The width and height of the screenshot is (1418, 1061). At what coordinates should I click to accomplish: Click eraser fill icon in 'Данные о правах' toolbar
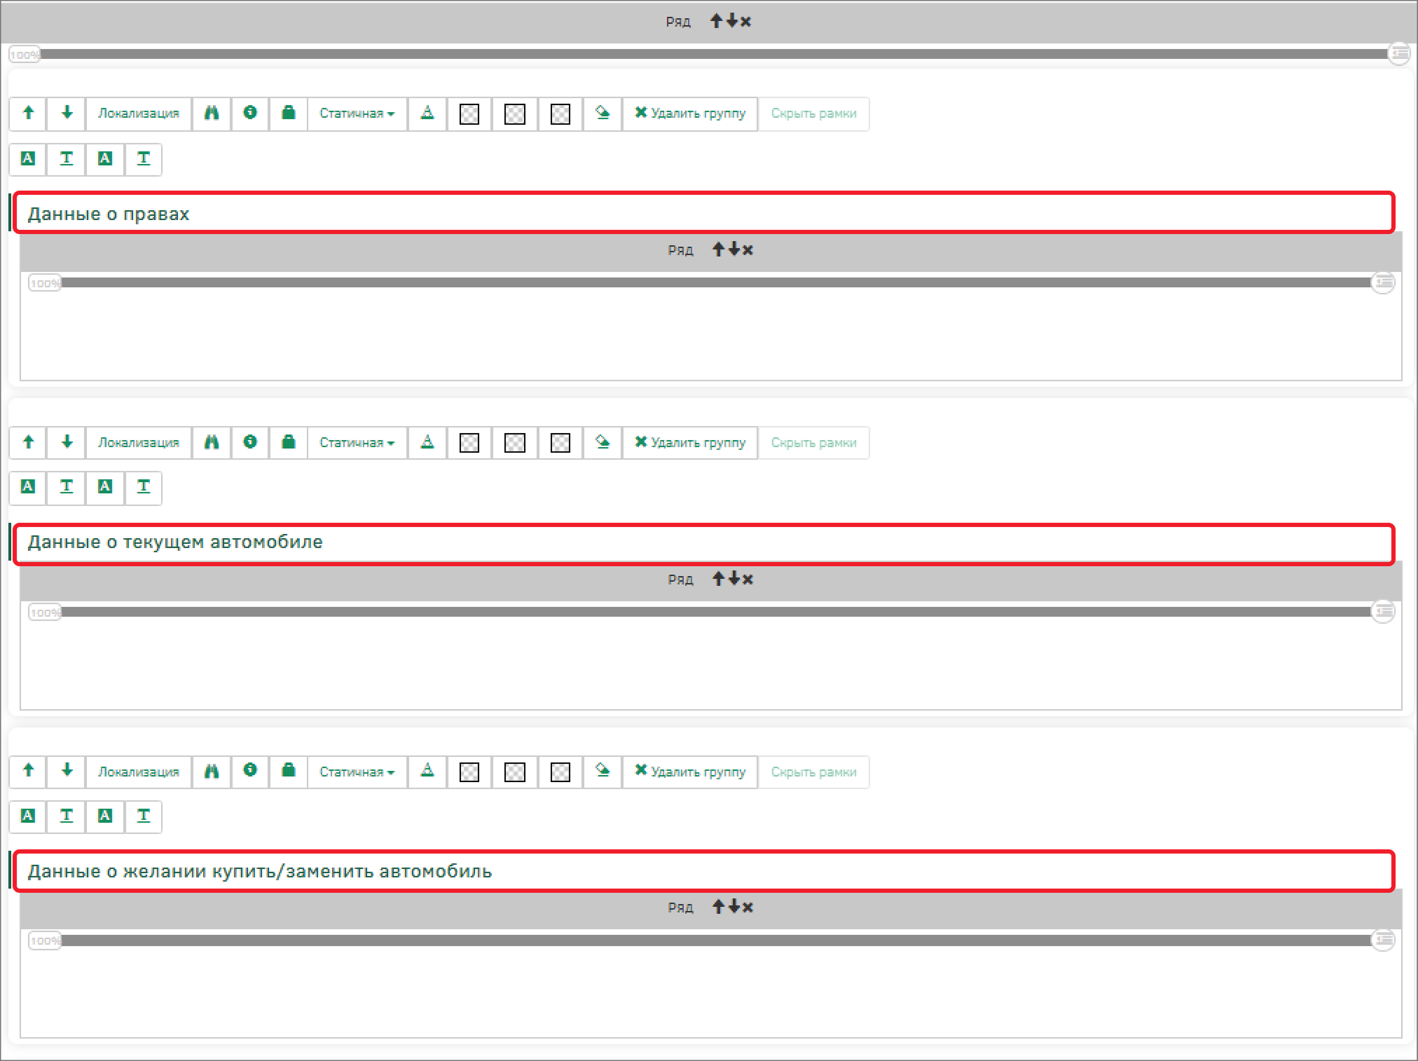602,114
